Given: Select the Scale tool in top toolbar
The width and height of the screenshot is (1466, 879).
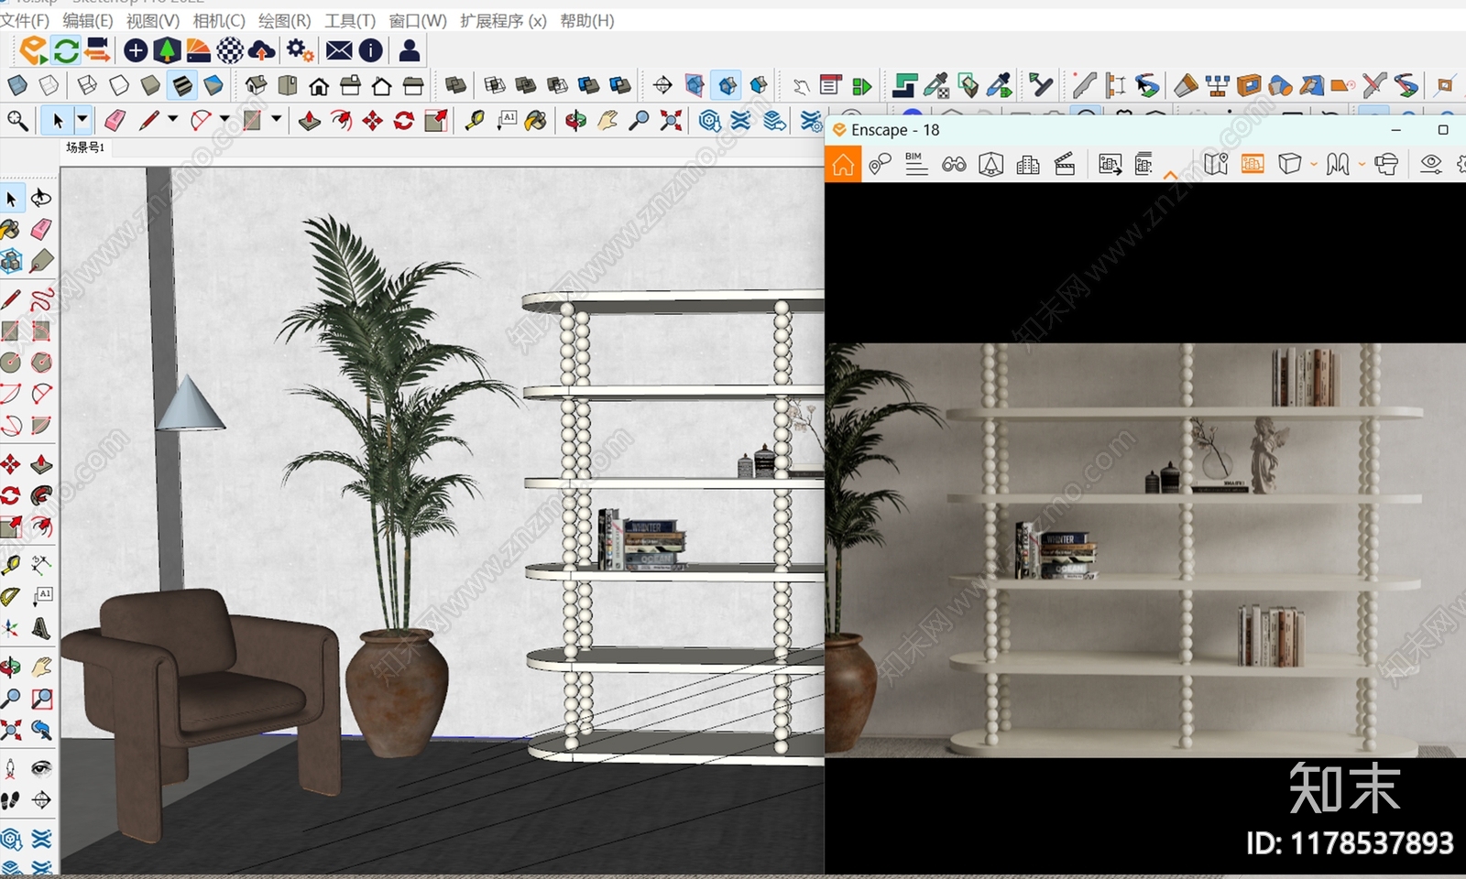Looking at the screenshot, I should [x=436, y=121].
